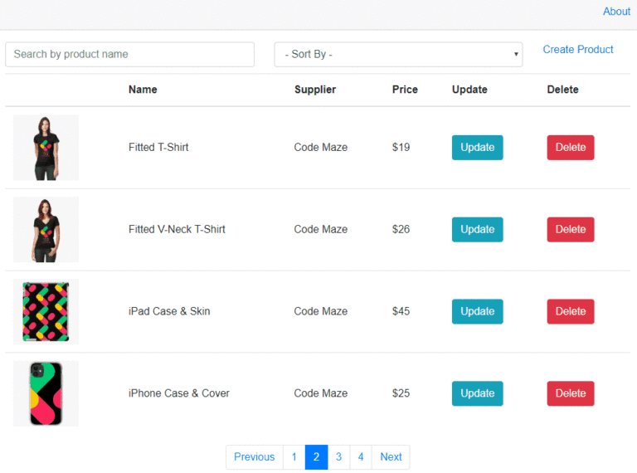
Task: Remove the iPad Case & Skin item
Action: [570, 312]
